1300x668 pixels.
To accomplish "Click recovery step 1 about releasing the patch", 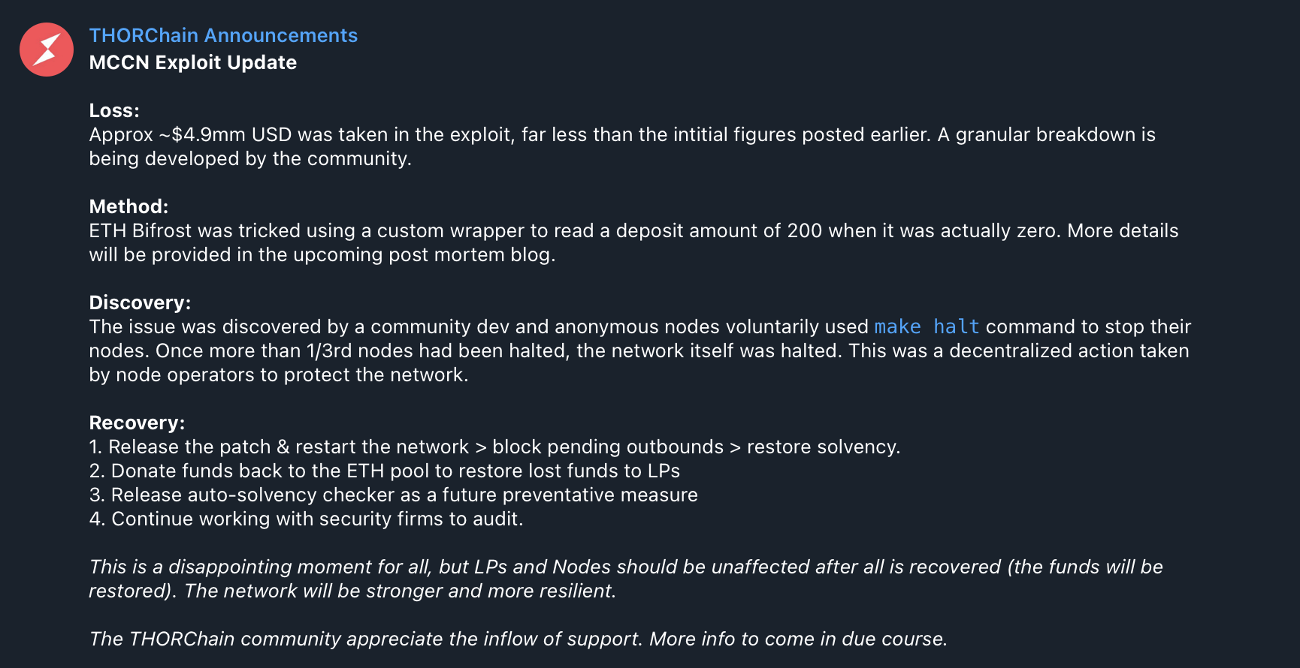I will tap(494, 447).
